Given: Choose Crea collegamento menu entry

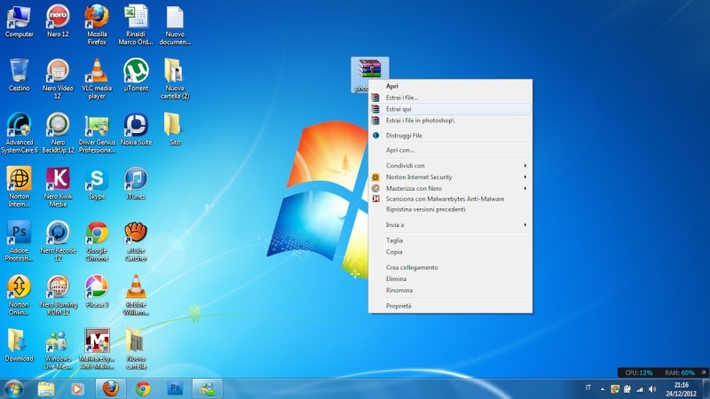Looking at the screenshot, I should pyautogui.click(x=451, y=268).
